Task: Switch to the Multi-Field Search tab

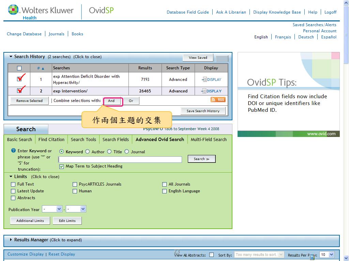Action: [x=209, y=139]
